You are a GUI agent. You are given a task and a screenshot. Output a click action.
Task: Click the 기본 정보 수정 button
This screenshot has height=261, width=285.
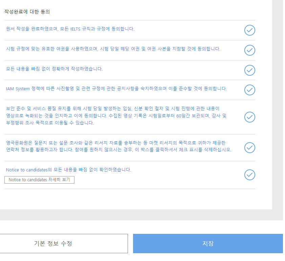click(64, 243)
